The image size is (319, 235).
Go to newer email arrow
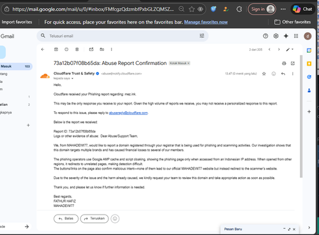[269, 50]
